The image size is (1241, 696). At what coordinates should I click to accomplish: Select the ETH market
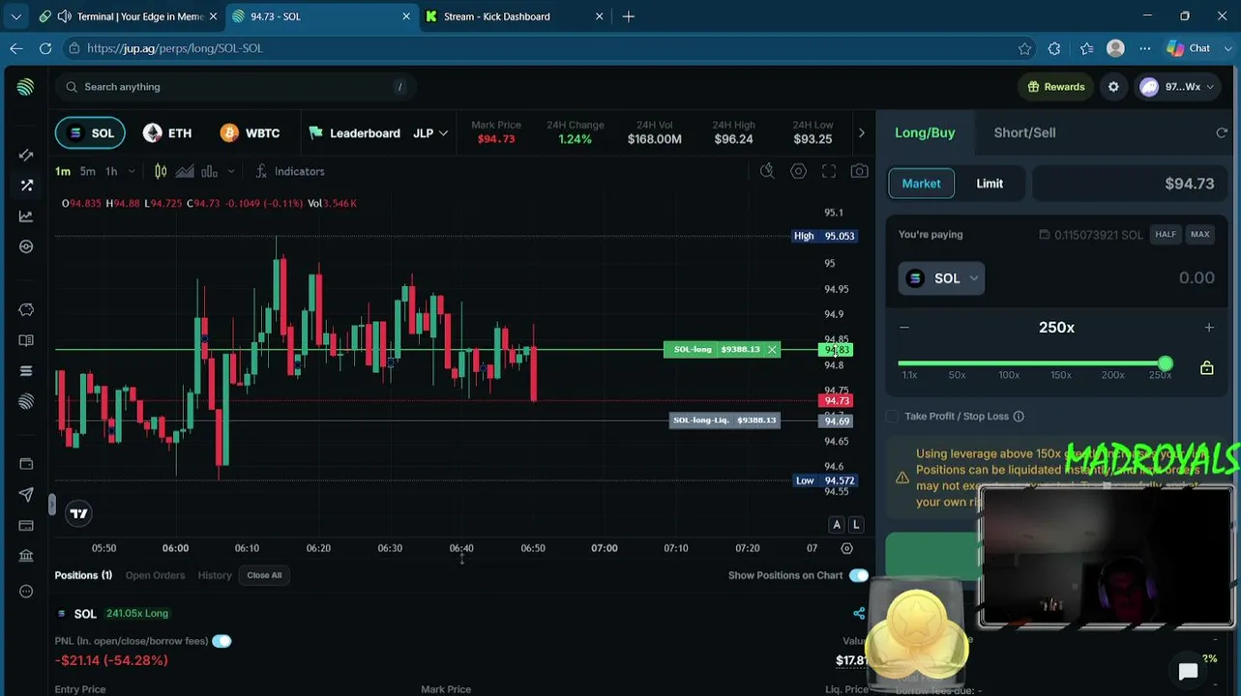pyautogui.click(x=167, y=133)
